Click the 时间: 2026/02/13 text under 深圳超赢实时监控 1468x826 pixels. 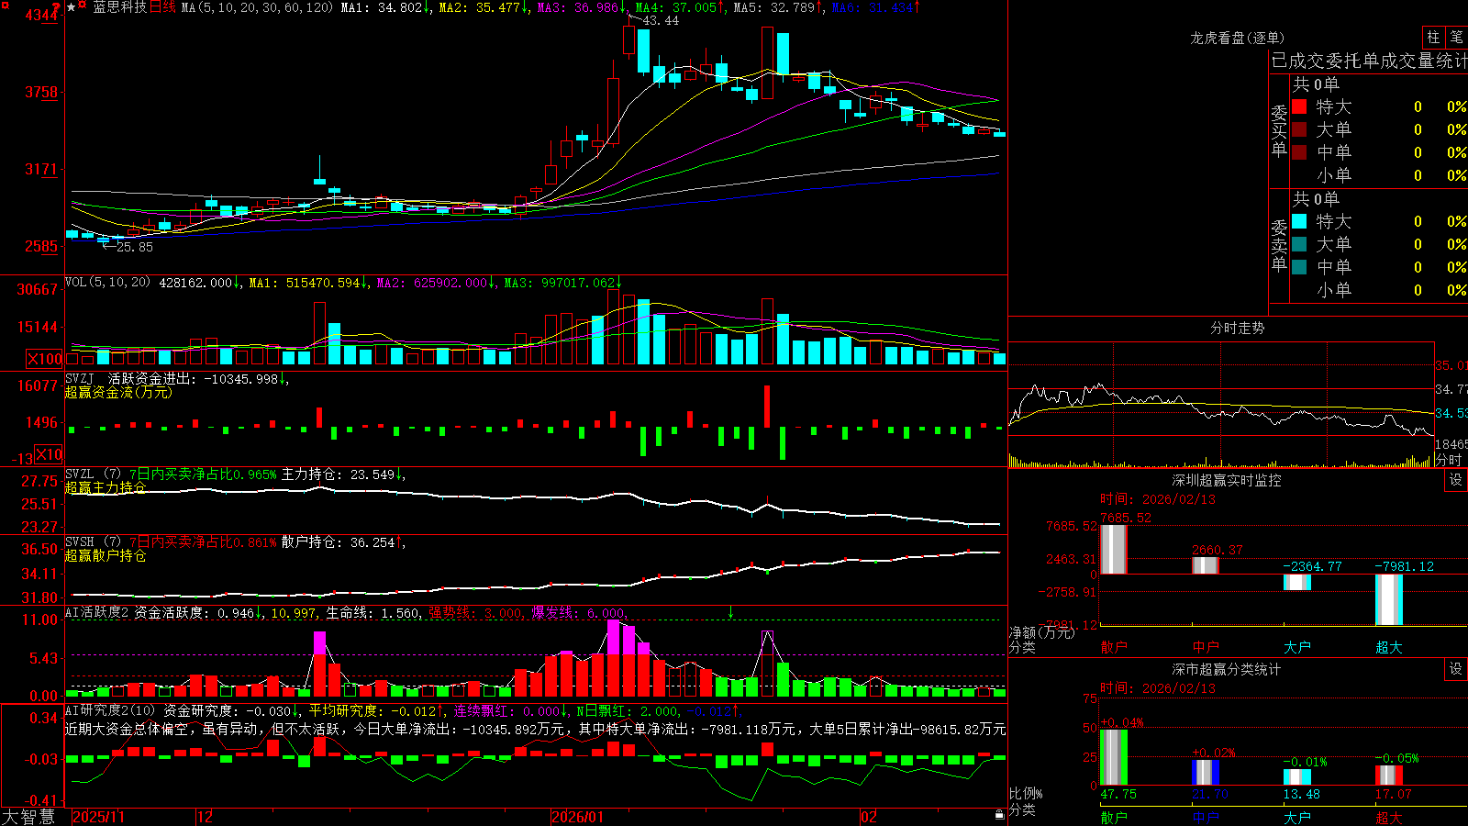(x=1158, y=499)
